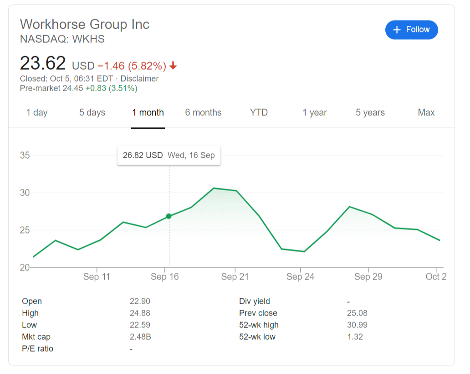
Task: Select the Max range tab
Action: (x=426, y=113)
